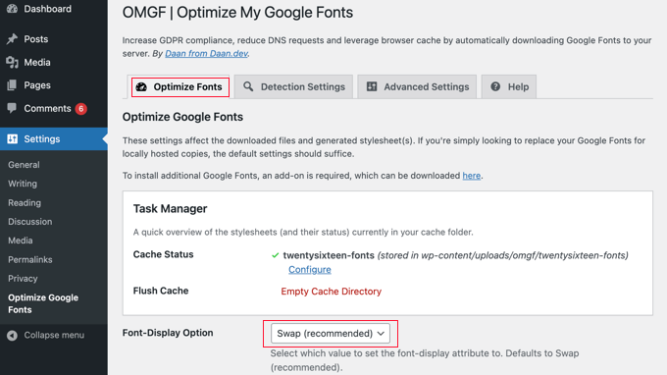Open the Privacy settings submenu item

[x=23, y=279]
